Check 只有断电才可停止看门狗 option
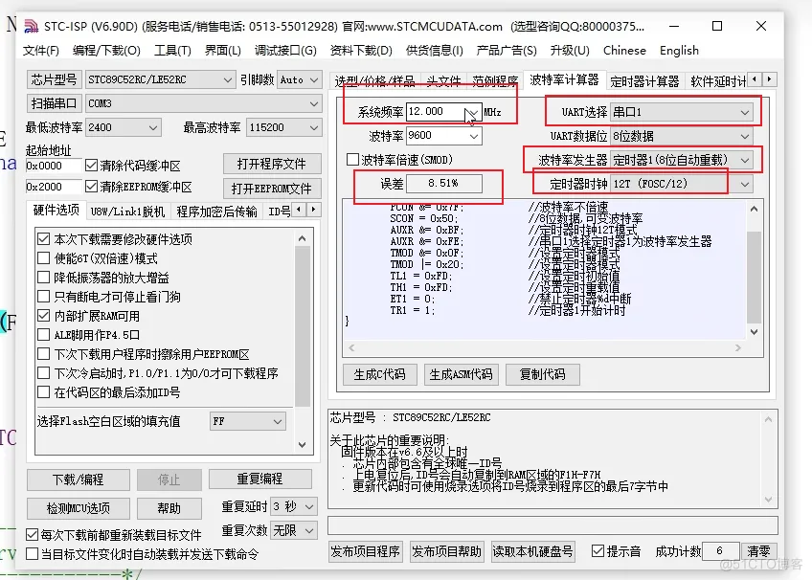This screenshot has height=580, width=812. [x=43, y=297]
